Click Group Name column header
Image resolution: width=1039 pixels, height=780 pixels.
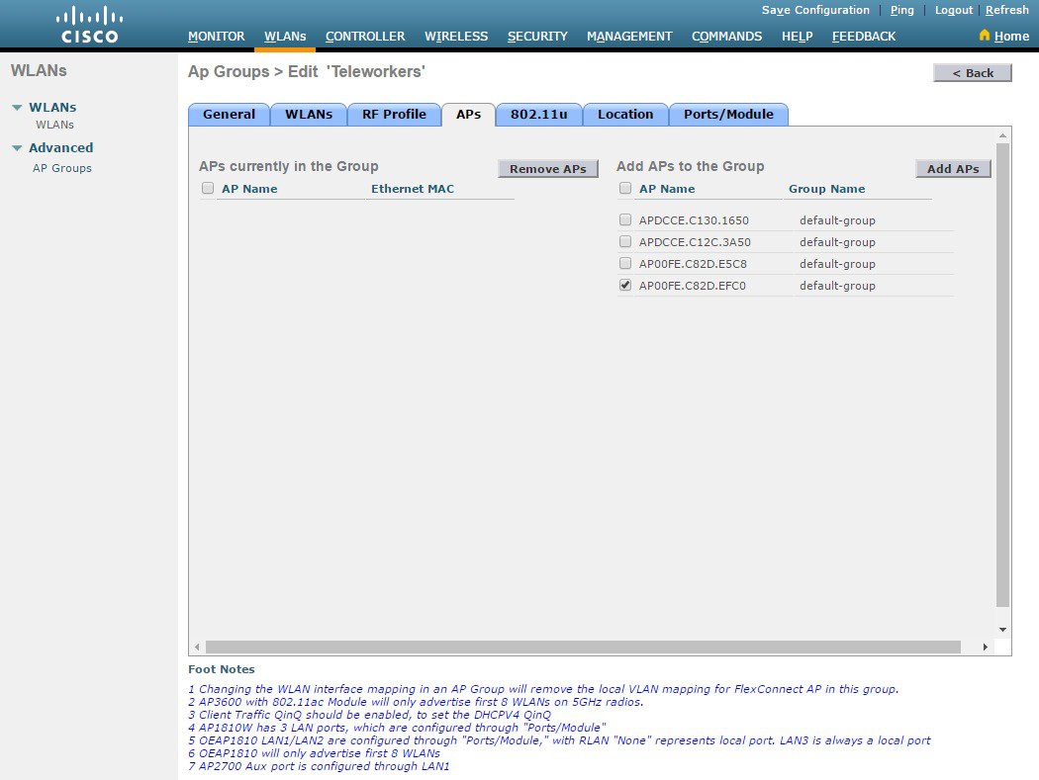click(x=827, y=189)
